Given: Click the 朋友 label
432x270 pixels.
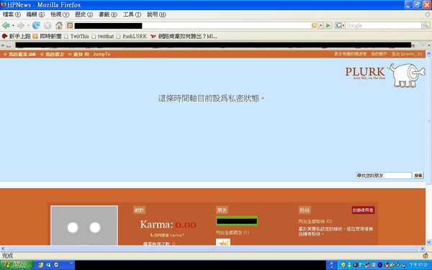Looking at the screenshot, I should click(222, 210).
